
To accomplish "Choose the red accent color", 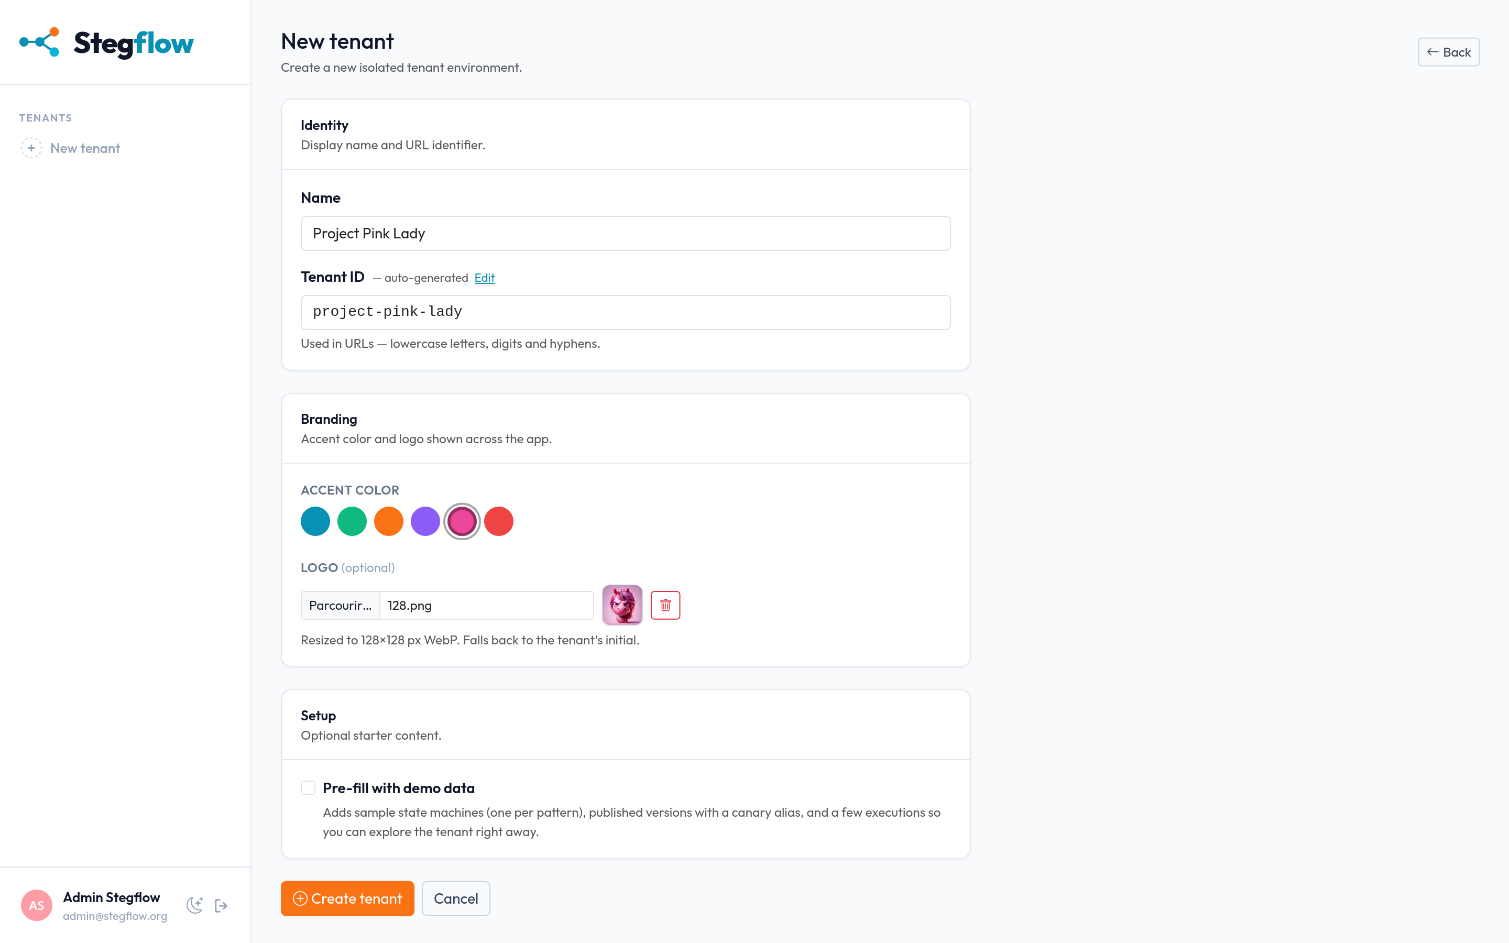I will coord(499,521).
